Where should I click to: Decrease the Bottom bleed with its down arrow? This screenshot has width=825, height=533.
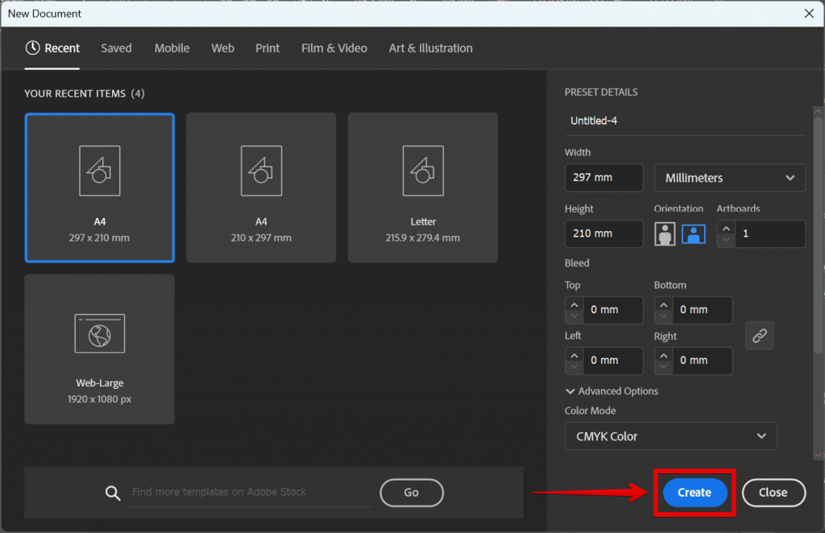coord(662,315)
